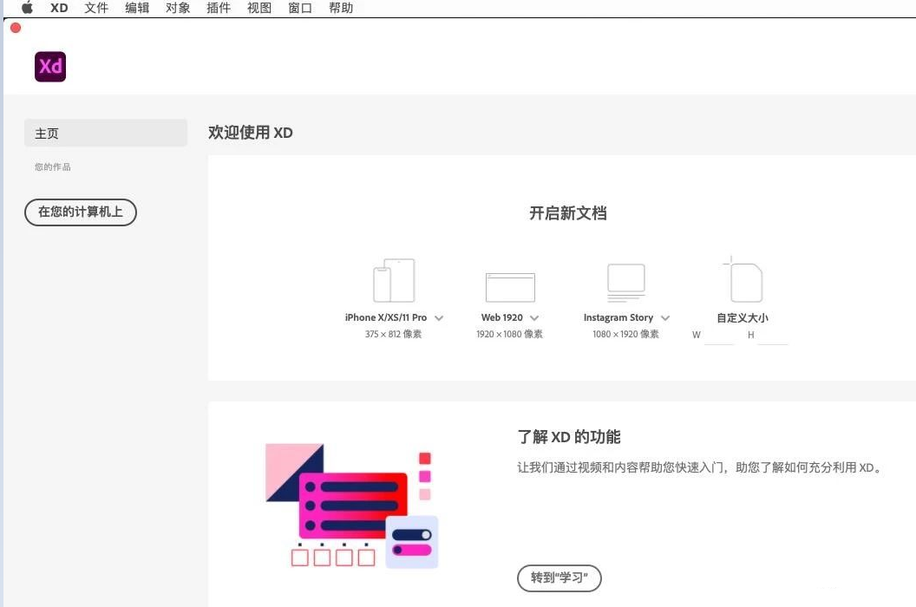This screenshot has width=916, height=607.
Task: Open the 文件 menu
Action: 95,8
